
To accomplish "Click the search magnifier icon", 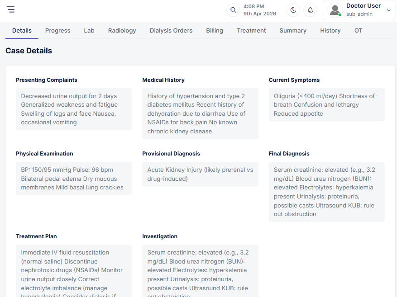I will point(233,10).
